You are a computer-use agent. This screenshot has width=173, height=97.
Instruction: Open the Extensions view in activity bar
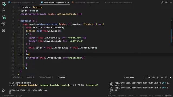pyautogui.click(x=4, y=30)
